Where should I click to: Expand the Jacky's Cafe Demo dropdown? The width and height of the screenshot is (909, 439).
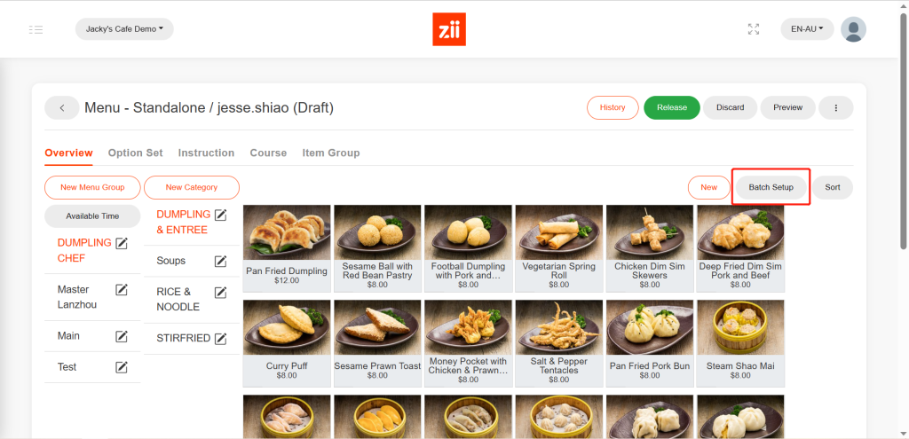pos(124,29)
